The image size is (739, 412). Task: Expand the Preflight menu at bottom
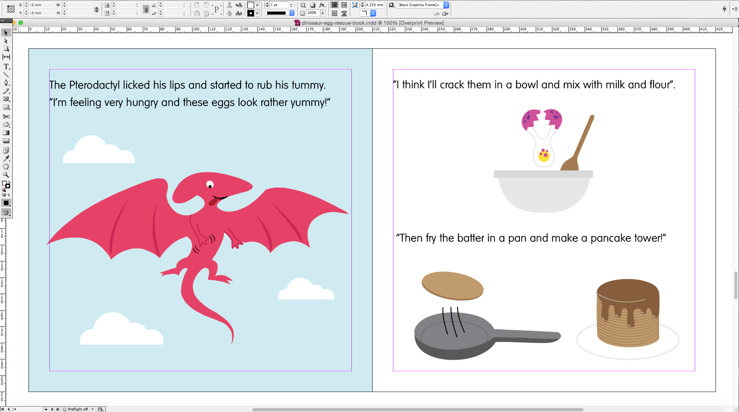click(92, 409)
